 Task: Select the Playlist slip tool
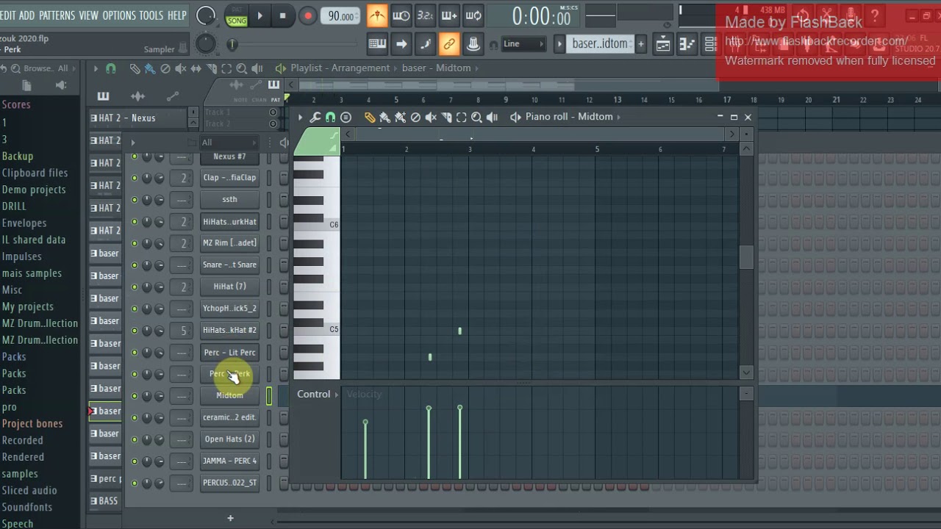[x=196, y=68]
